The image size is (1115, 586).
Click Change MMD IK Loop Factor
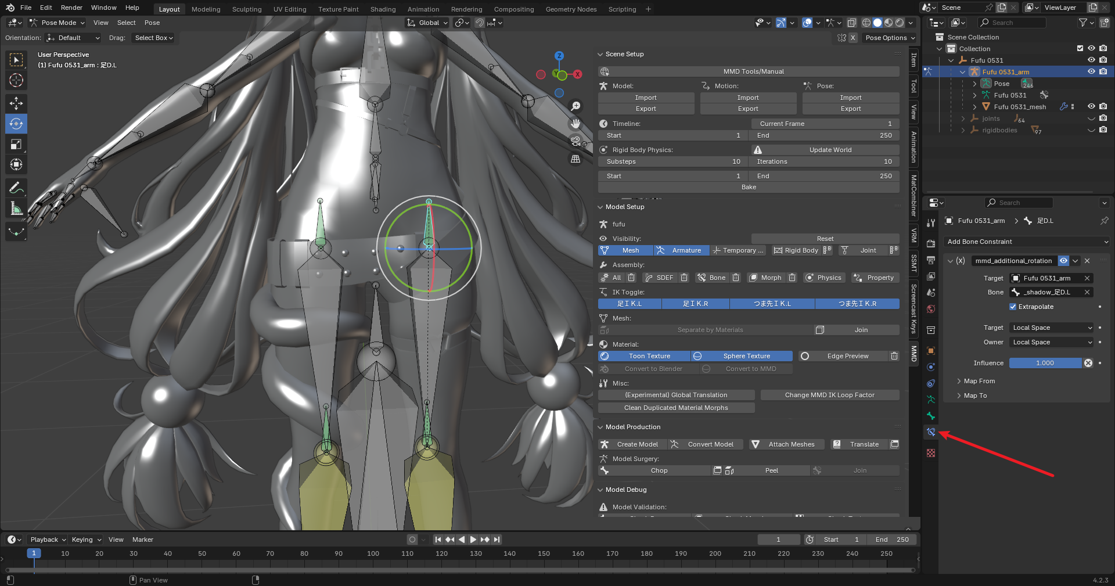(829, 395)
